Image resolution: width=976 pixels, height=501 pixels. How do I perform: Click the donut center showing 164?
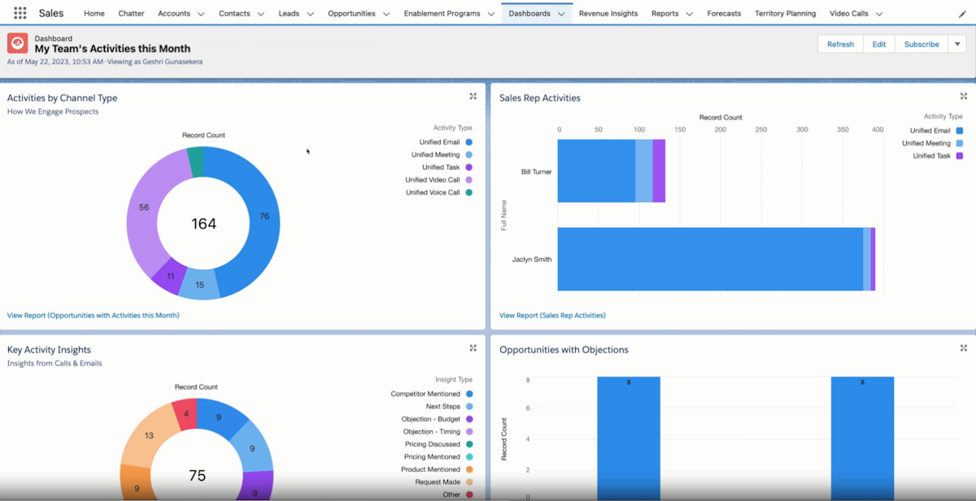pyautogui.click(x=203, y=221)
